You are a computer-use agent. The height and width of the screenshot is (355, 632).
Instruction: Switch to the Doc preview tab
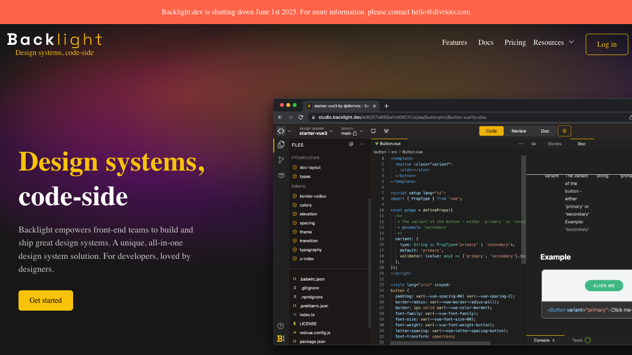click(582, 144)
